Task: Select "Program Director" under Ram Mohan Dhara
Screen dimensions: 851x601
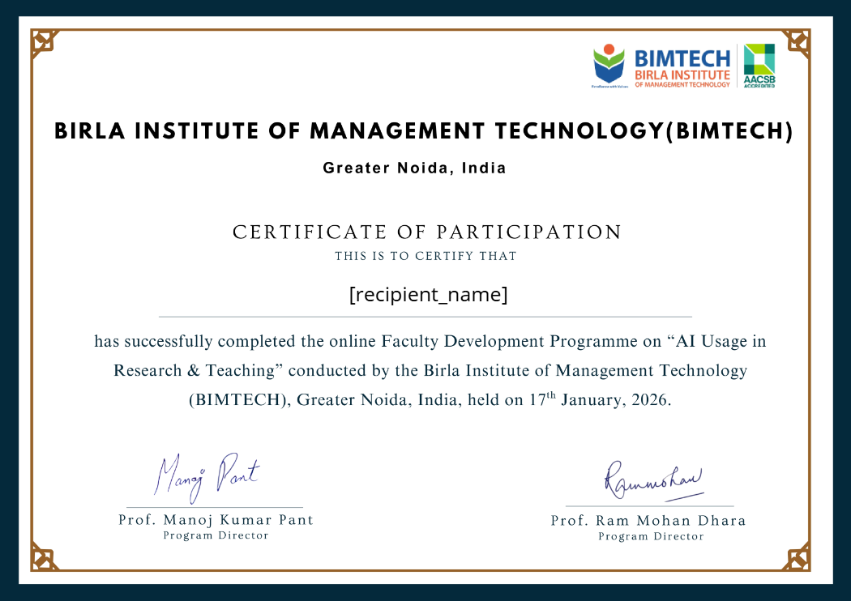Action: click(x=651, y=536)
